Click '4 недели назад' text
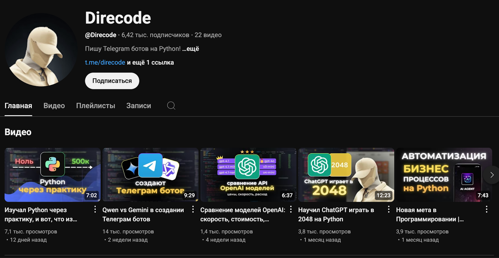This screenshot has height=258, width=499. (x=226, y=240)
